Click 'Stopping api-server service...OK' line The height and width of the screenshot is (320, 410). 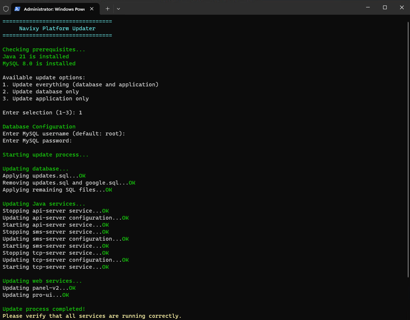(56, 211)
